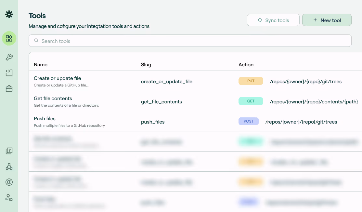This screenshot has height=212, width=362.
Task: Click the Sync tools button
Action: point(273,20)
